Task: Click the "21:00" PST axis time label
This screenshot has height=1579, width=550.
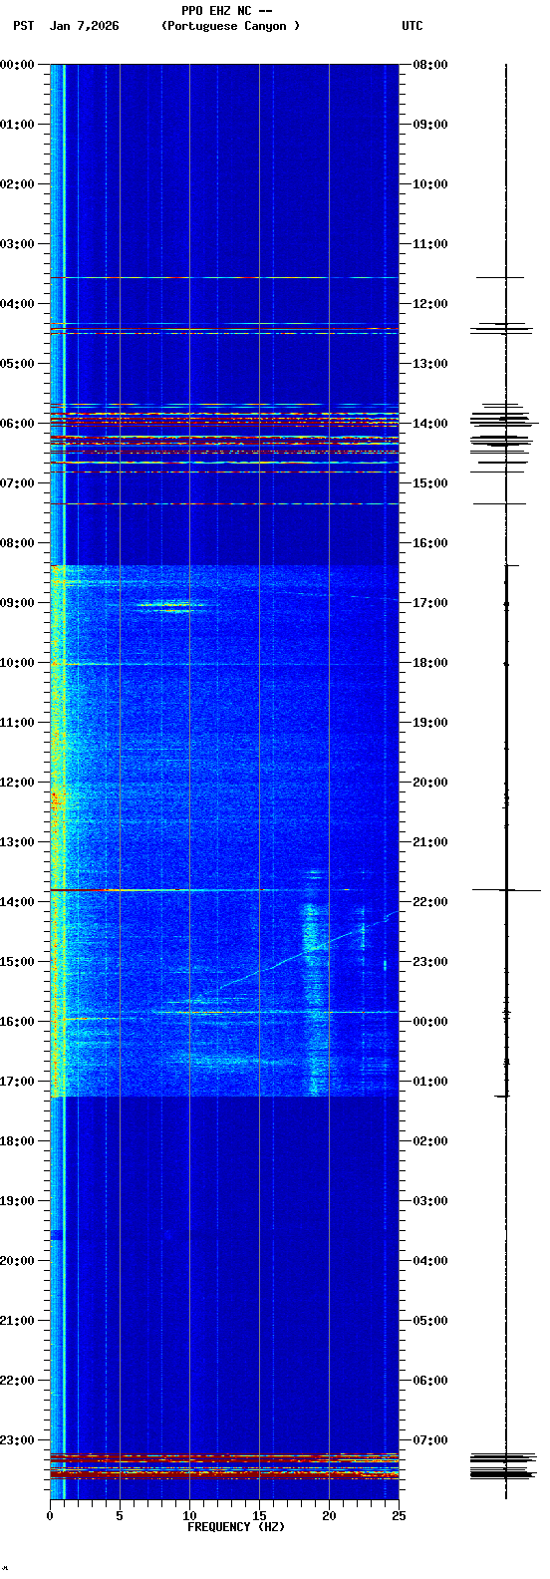Action: (18, 1321)
